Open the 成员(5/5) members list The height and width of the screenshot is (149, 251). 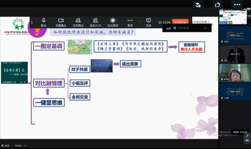(x=96, y=22)
